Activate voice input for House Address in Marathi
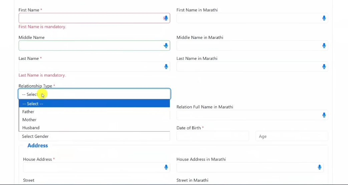348x185 pixels. point(319,167)
